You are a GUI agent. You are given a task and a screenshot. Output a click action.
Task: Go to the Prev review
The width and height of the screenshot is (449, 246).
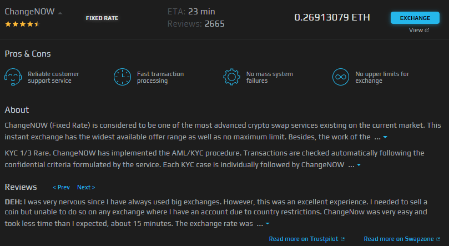click(x=61, y=187)
